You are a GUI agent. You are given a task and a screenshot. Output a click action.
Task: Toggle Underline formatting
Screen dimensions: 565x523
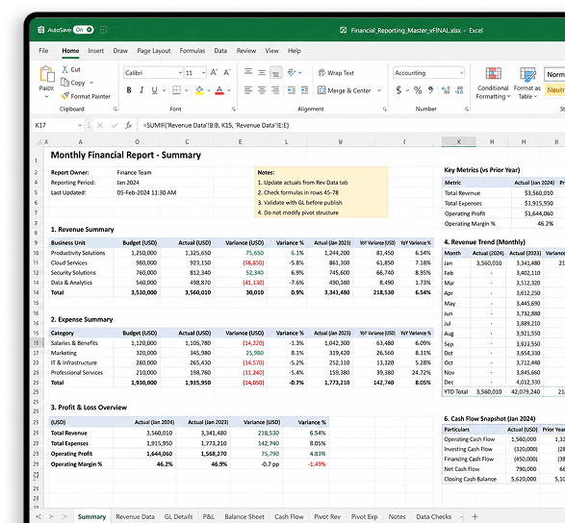click(155, 90)
